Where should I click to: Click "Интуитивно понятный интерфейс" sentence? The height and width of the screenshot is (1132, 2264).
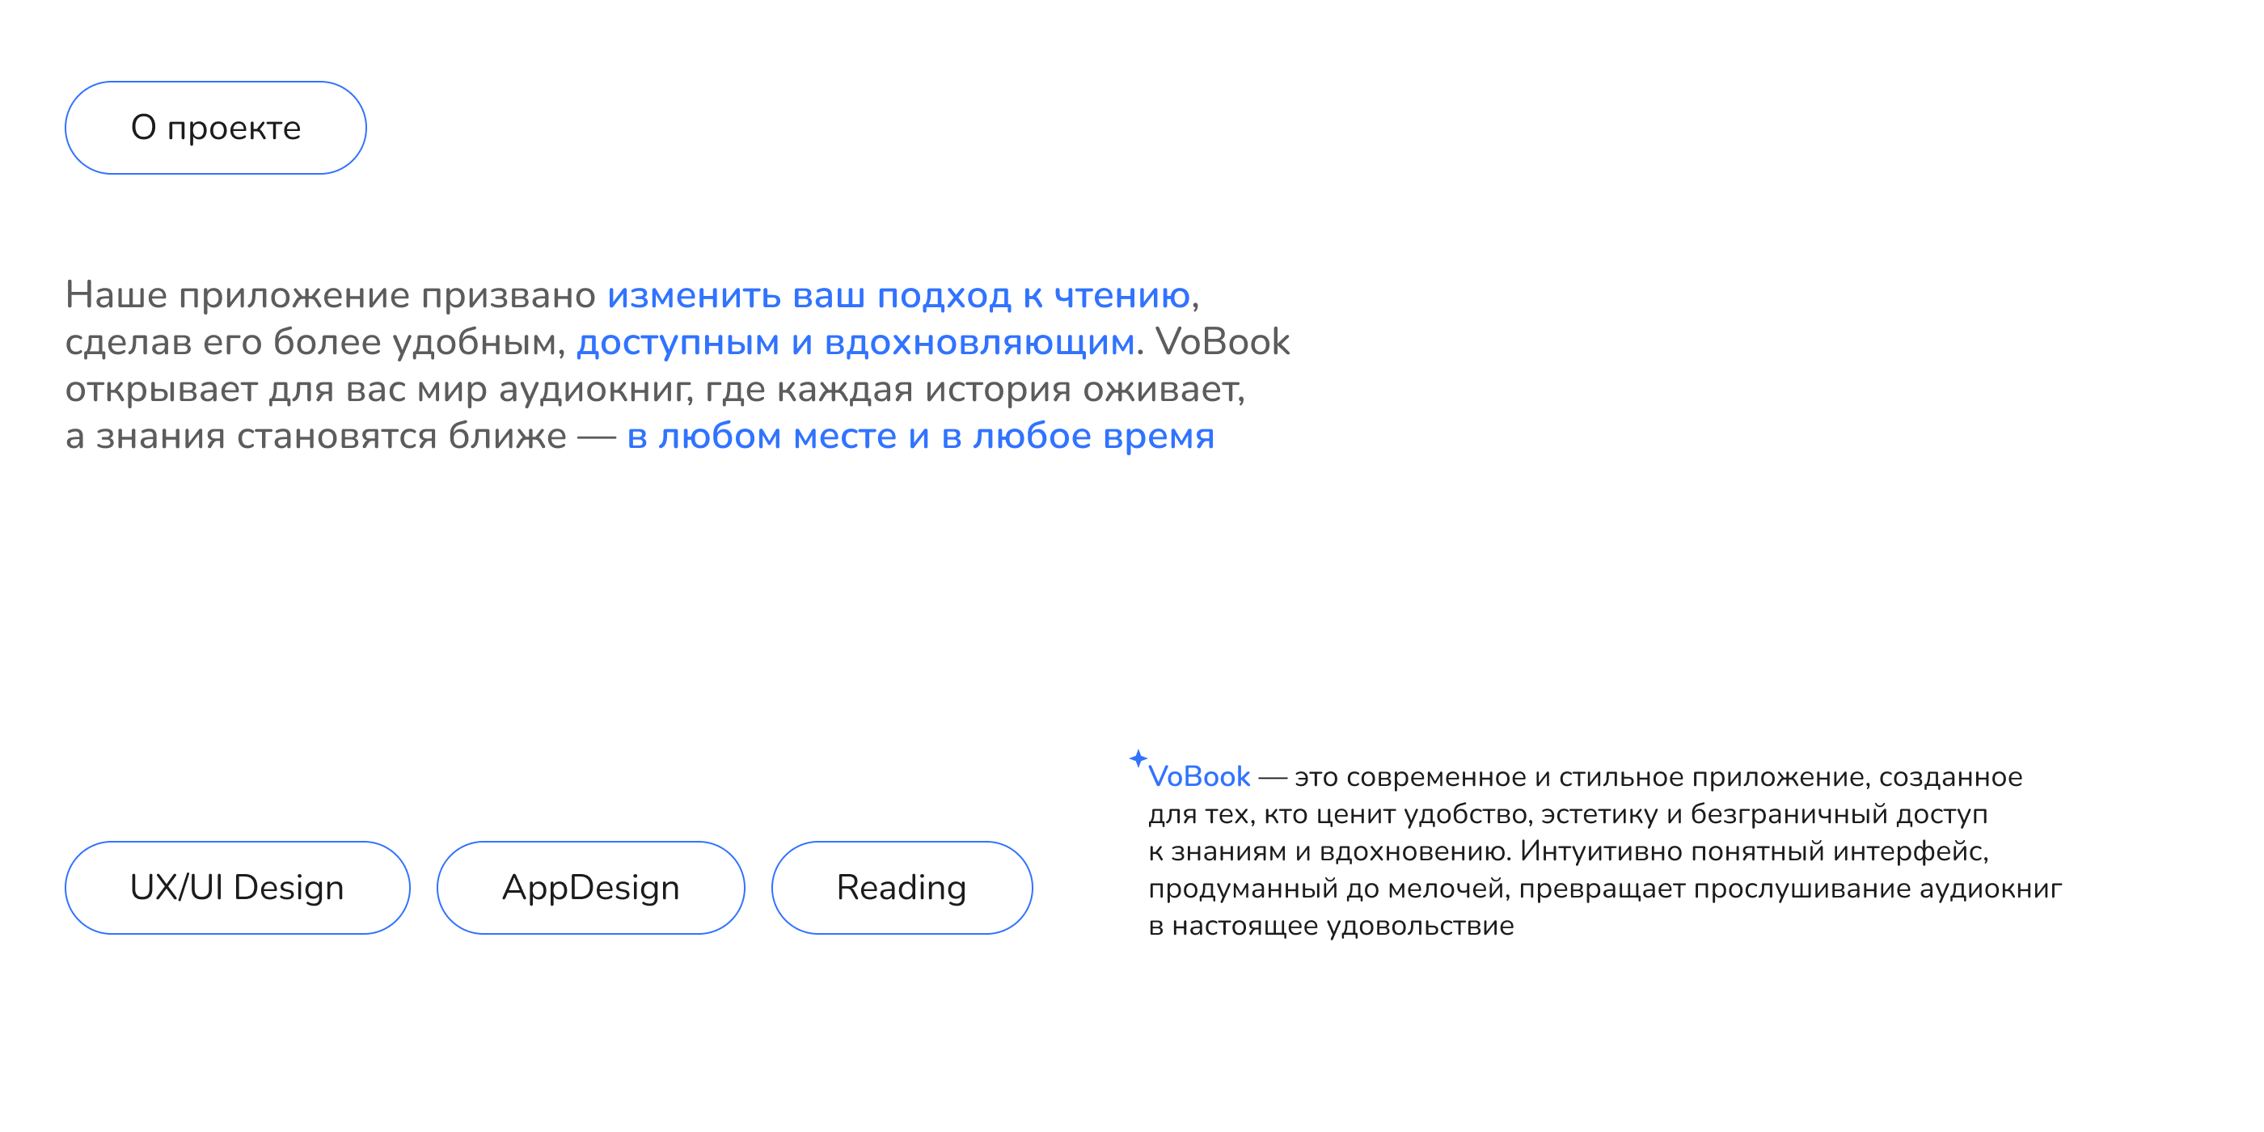(1753, 851)
